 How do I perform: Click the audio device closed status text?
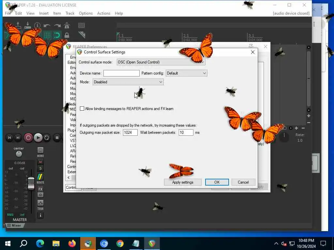[291, 13]
